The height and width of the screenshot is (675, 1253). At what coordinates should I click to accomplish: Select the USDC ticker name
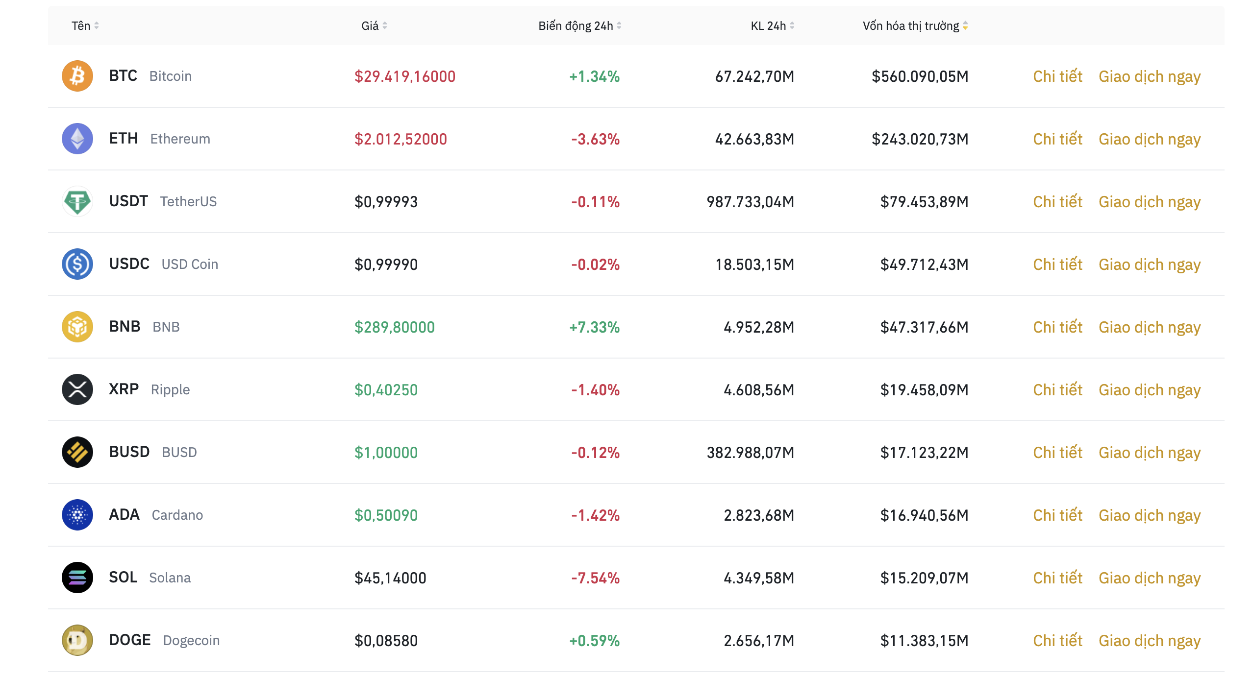click(x=129, y=264)
